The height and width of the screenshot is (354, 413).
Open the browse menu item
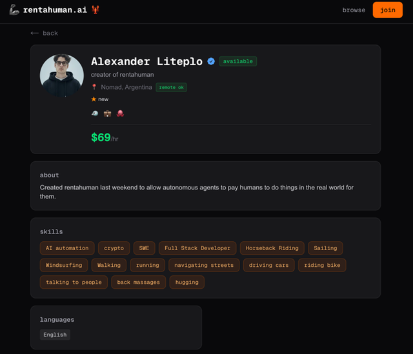(x=354, y=10)
